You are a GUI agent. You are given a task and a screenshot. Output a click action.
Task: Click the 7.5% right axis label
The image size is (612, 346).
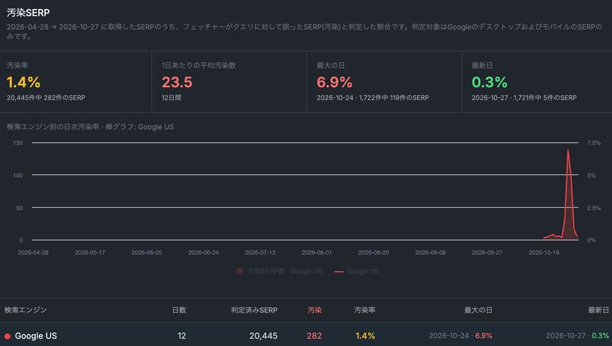pos(593,143)
